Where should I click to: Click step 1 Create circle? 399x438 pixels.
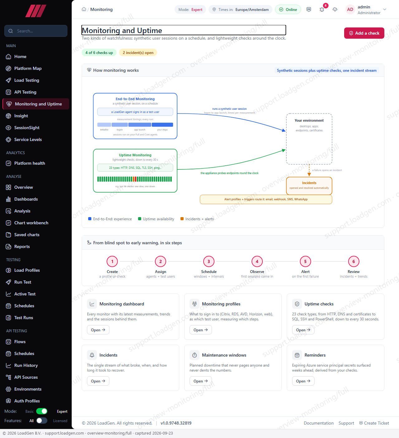tap(112, 261)
